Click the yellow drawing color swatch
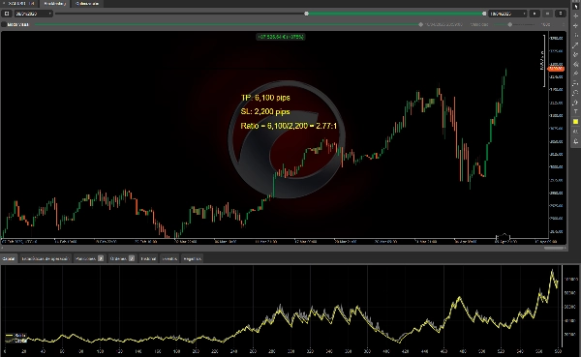 [575, 122]
